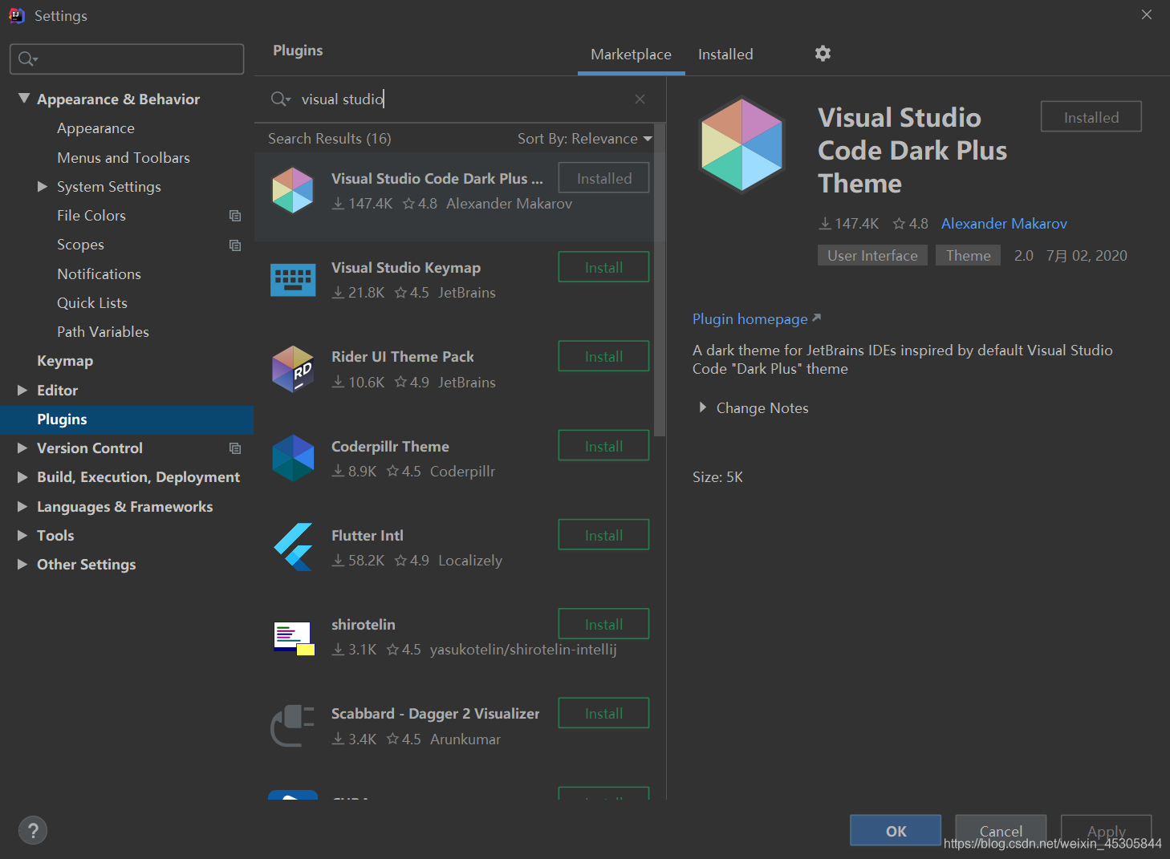Click the external link arrow beside Plugin homepage

coord(817,318)
